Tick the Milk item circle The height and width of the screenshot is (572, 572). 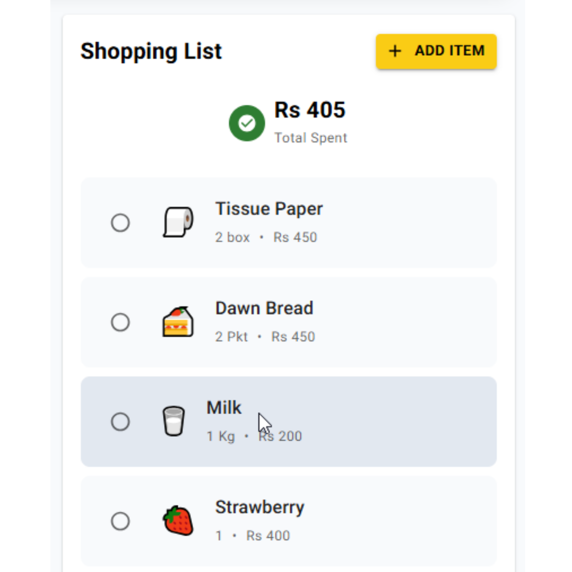click(x=120, y=421)
